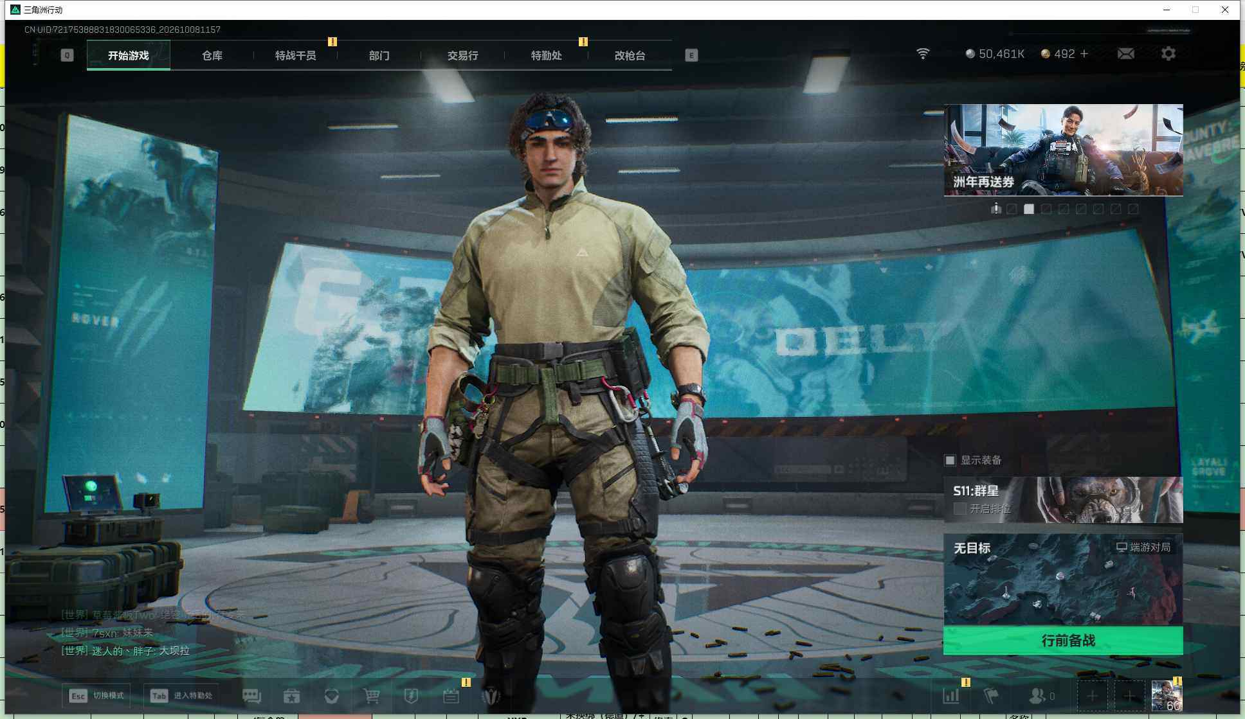Open the 洲年再送券 promo banner
1245x719 pixels.
[x=1063, y=150]
